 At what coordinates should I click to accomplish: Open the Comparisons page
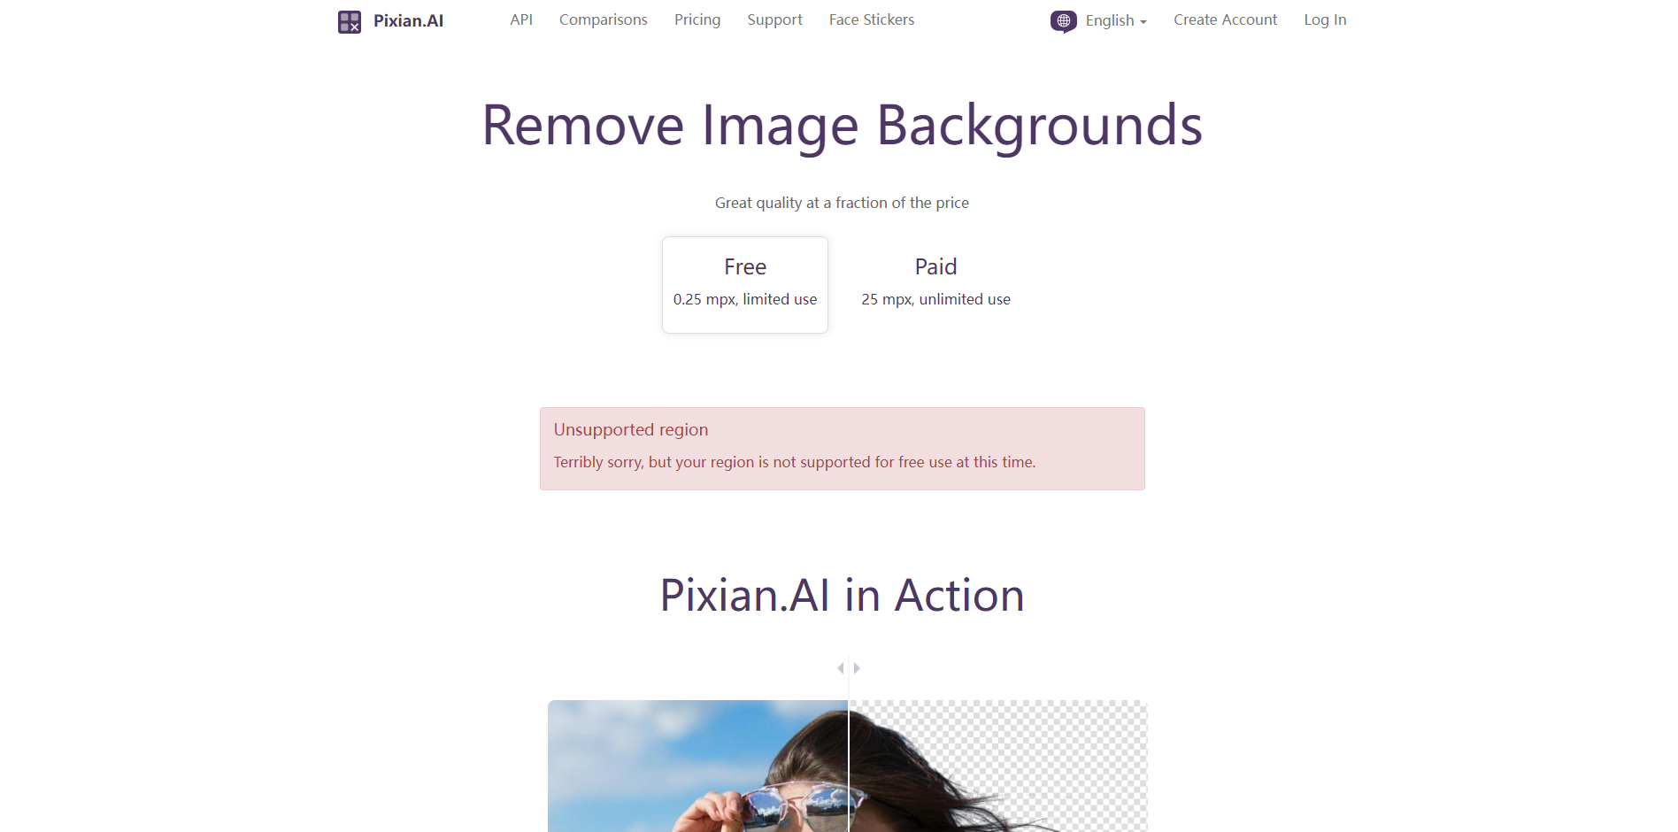click(x=604, y=19)
